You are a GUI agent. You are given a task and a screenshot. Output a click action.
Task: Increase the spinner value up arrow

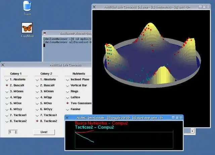pos(16,131)
